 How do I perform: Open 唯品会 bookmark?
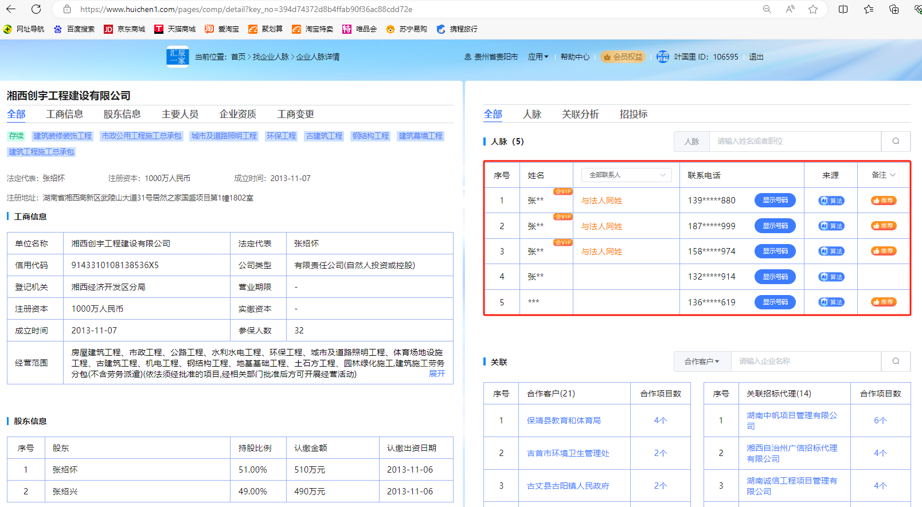360,29
